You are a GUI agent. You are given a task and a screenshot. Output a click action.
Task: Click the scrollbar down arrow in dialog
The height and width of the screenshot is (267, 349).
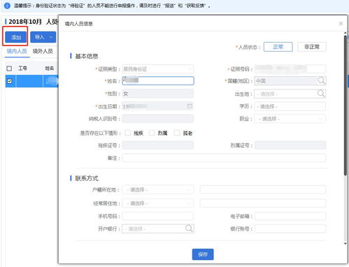tap(346, 243)
